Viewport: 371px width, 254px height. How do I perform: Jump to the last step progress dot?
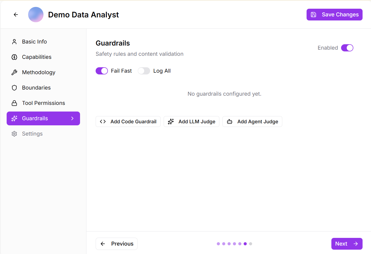[x=251, y=244]
